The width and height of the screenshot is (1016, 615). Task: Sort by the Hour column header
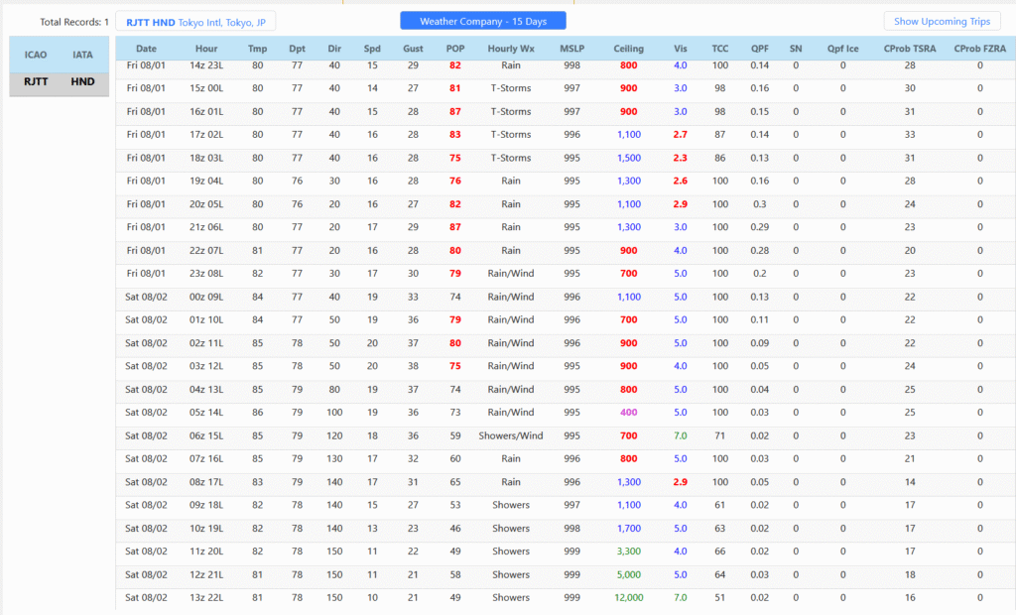click(206, 49)
